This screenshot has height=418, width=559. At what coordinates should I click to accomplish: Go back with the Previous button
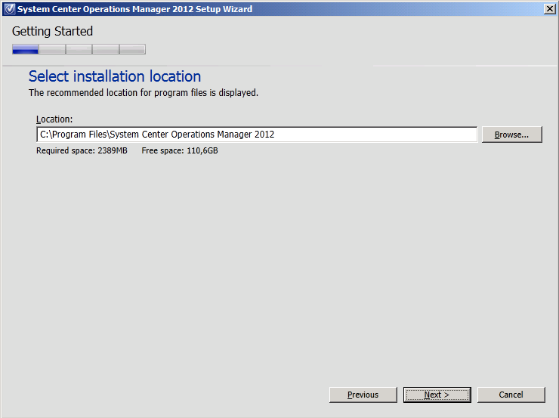click(363, 395)
